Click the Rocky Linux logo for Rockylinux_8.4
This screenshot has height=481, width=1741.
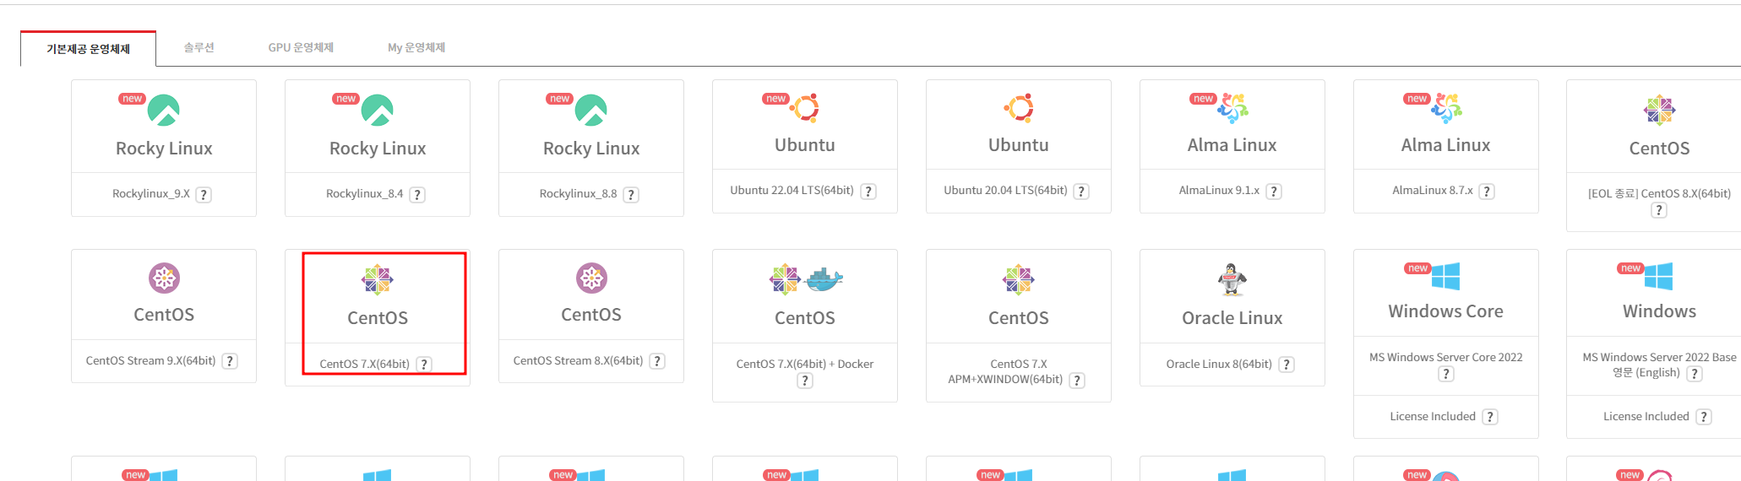[378, 111]
